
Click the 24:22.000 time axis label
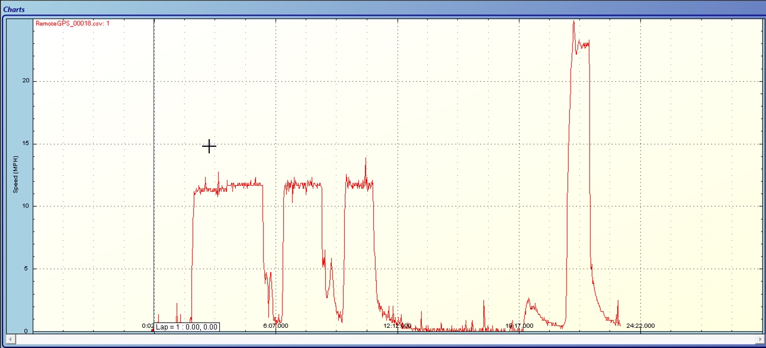click(x=640, y=326)
